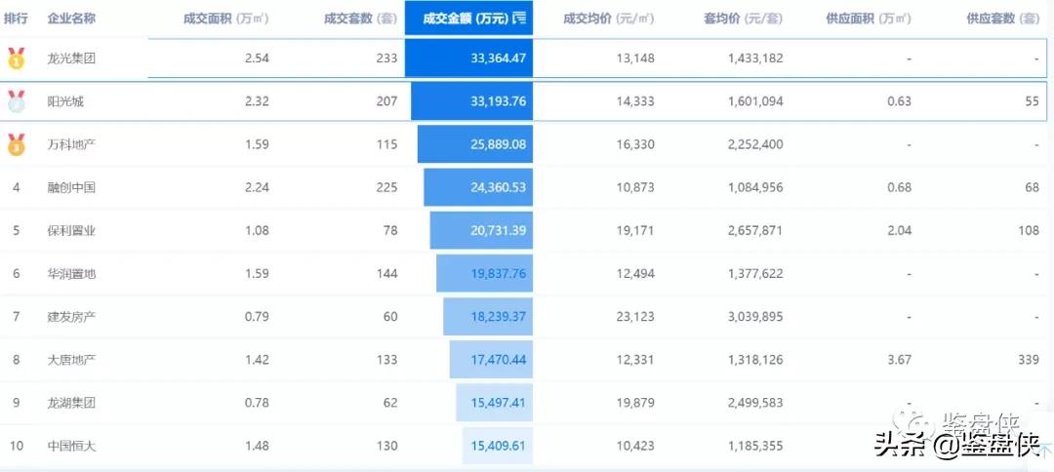Select company name 保利置业
The image size is (1054, 472).
pos(71,230)
